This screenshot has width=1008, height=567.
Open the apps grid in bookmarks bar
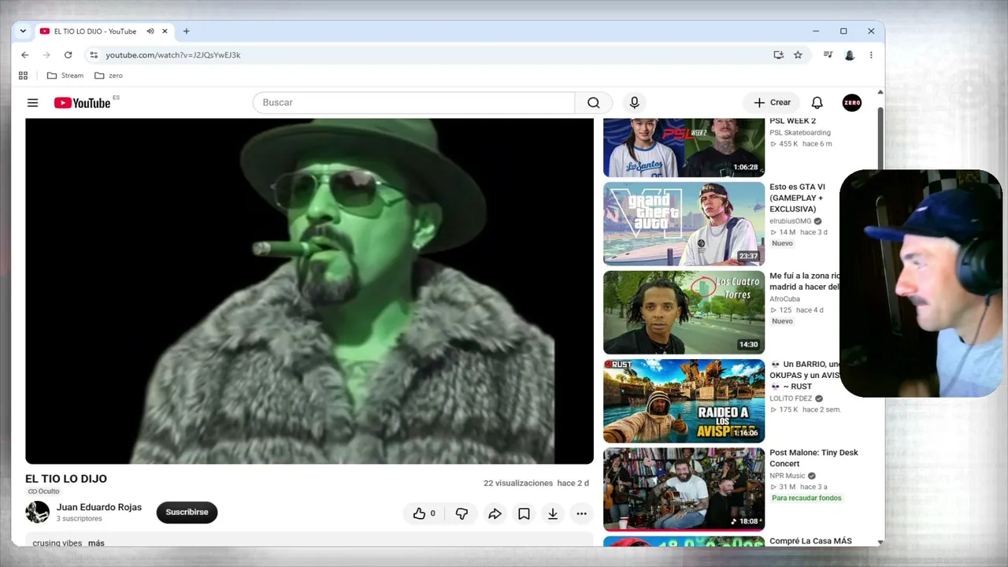click(23, 76)
